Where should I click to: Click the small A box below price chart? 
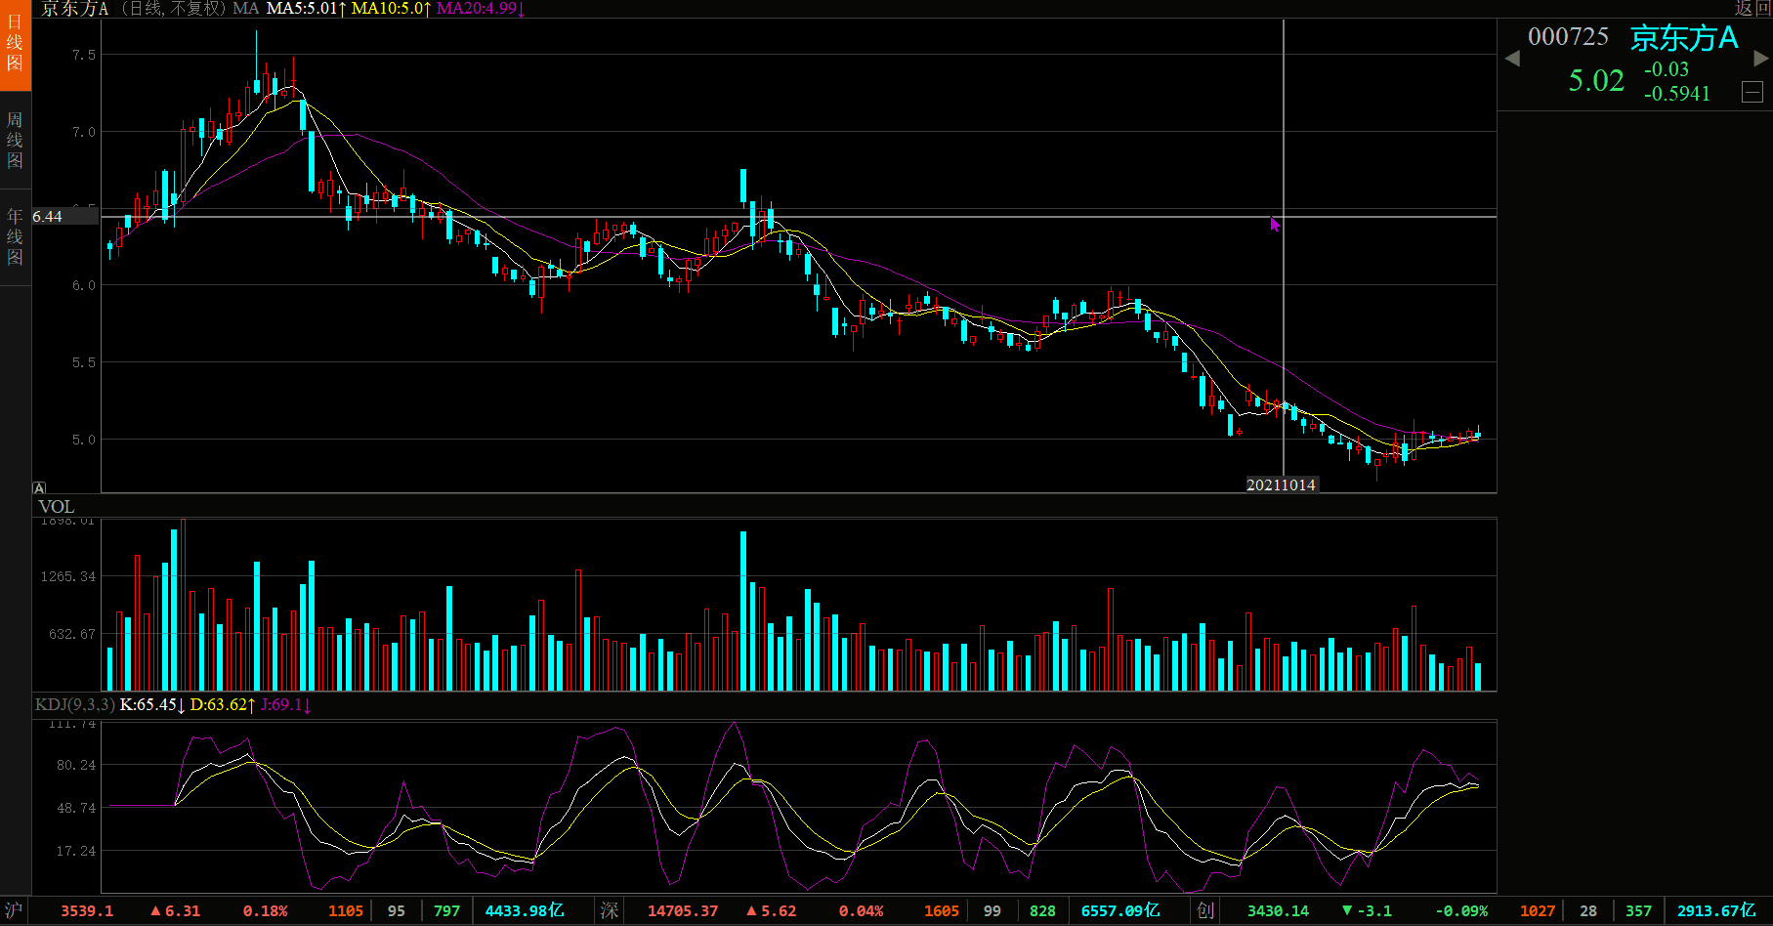(39, 487)
